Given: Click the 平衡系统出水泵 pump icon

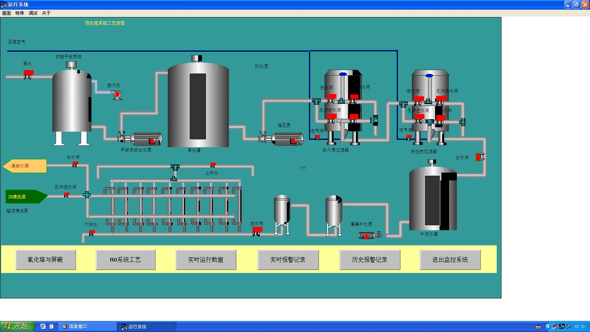Looking at the screenshot, I should (x=142, y=139).
